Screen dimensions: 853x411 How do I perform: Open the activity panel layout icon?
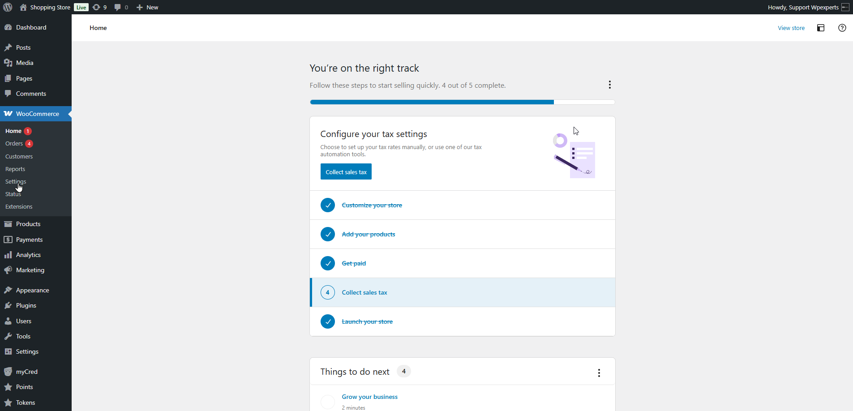point(820,28)
